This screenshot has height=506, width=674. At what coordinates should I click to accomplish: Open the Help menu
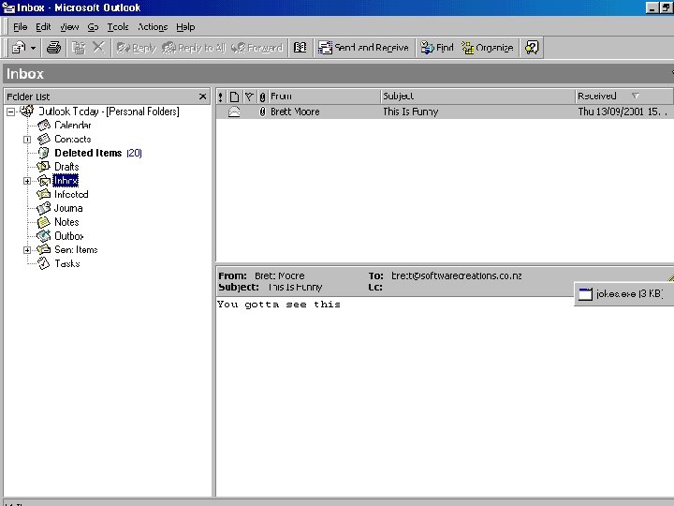click(x=185, y=27)
